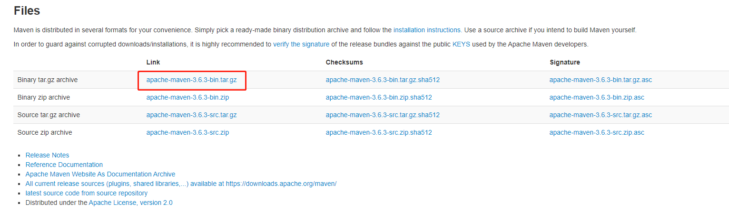The width and height of the screenshot is (729, 212).
Task: Read the Apache License, version 2.0
Action: (x=131, y=203)
